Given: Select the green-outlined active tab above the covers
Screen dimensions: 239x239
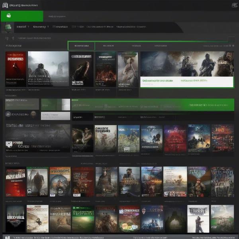Looking at the screenshot, I should point(81,46).
